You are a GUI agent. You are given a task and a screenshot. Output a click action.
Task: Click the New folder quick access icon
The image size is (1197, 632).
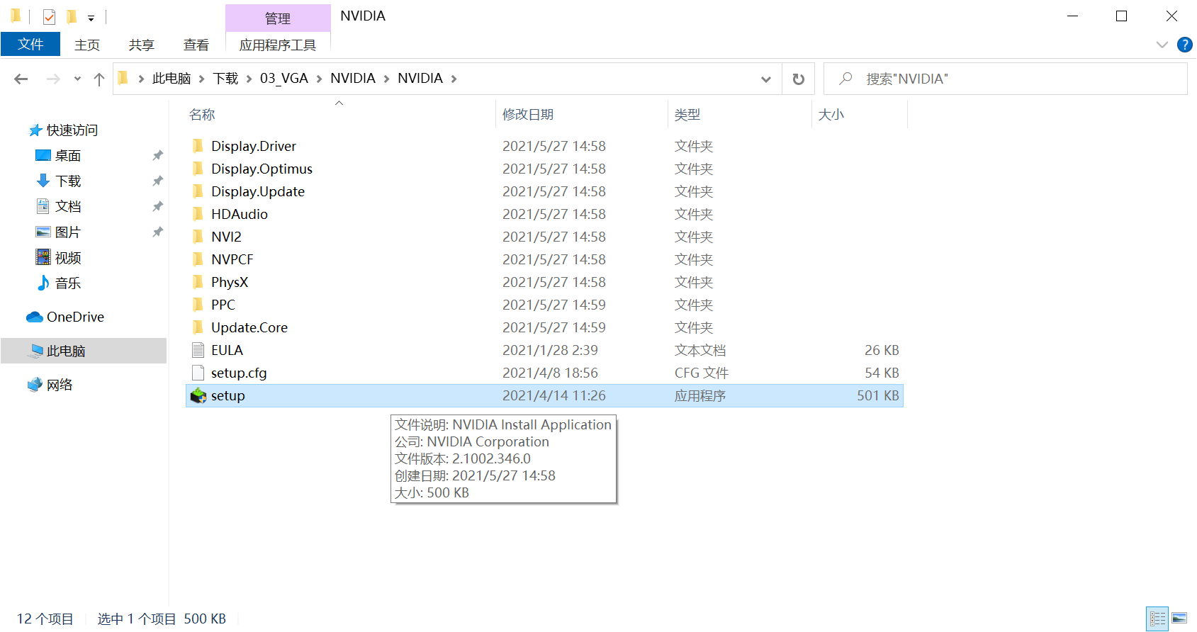click(x=71, y=16)
